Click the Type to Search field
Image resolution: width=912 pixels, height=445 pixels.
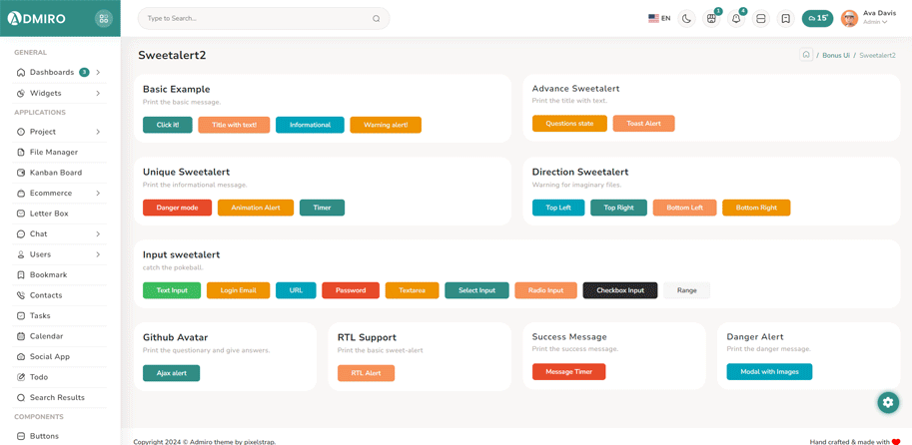pos(255,18)
